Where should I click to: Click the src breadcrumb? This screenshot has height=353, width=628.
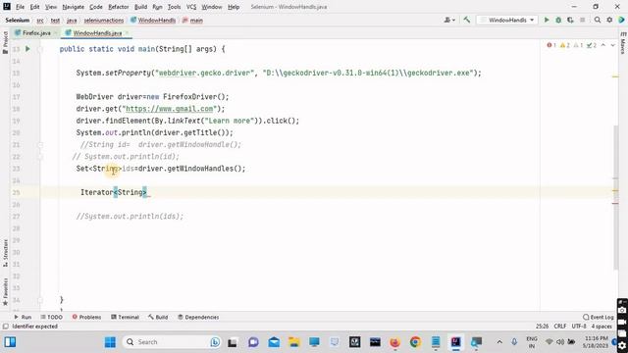click(40, 20)
